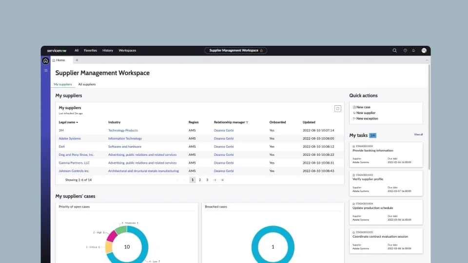Select page 1 of suppliers

(x=193, y=180)
